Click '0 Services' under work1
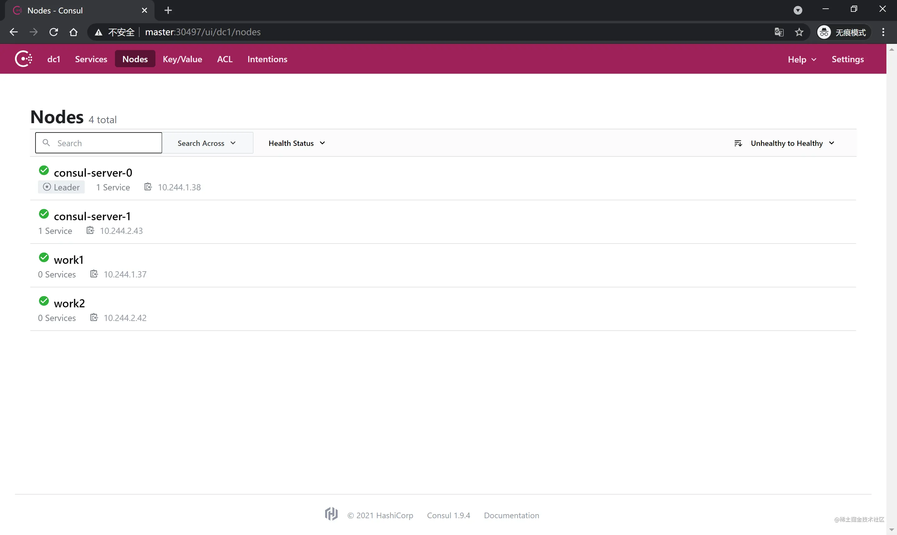Viewport: 897px width, 535px height. click(57, 274)
